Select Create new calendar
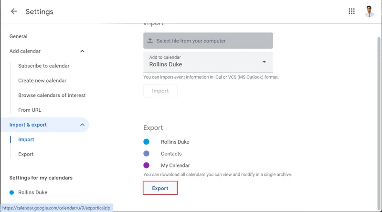This screenshot has width=382, height=212. [42, 81]
